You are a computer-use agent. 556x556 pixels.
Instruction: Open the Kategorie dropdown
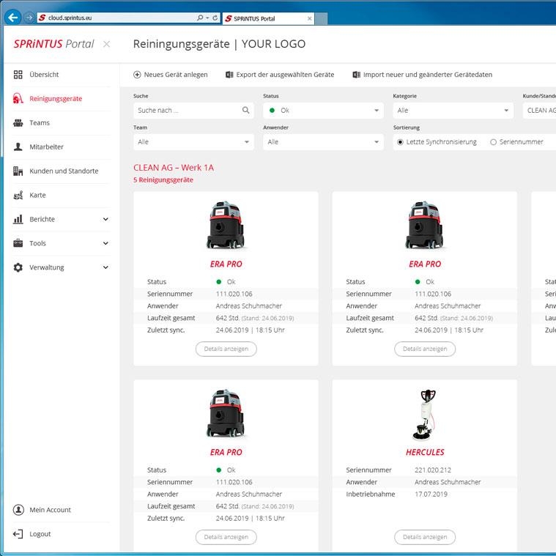(x=453, y=111)
